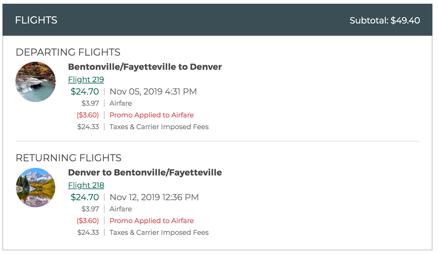Click departing Promo Applied to Airfare text
Viewport: 438px width, 254px height.
(152, 115)
